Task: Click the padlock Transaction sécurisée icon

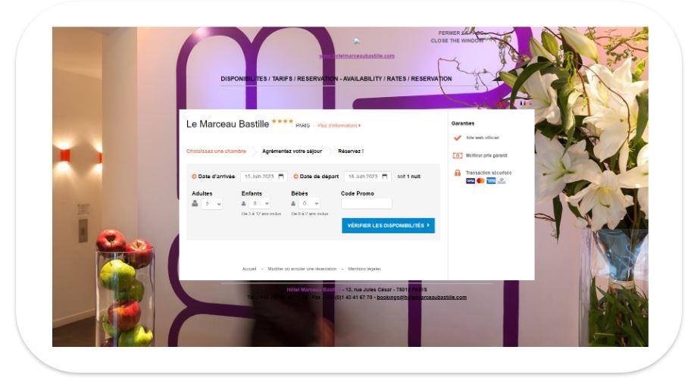Action: click(458, 173)
